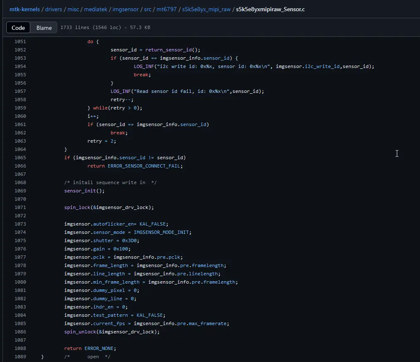
Task: Open mt6797 breadcrumb directory
Action: (x=167, y=10)
